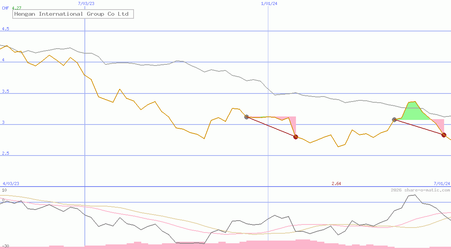Click the 3.5 price axis label
Viewport: 451px width, 249px height.
point(5,92)
